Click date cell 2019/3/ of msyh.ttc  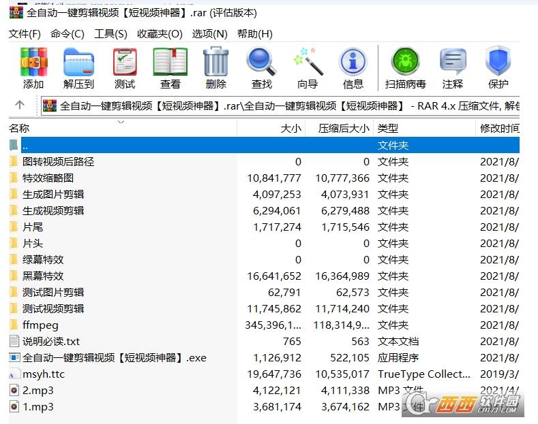click(x=500, y=374)
